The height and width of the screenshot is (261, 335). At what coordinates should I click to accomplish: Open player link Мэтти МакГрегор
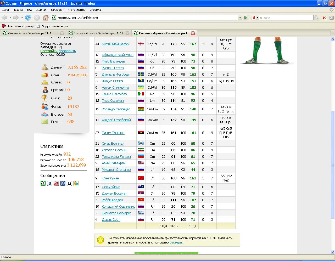pyautogui.click(x=115, y=44)
